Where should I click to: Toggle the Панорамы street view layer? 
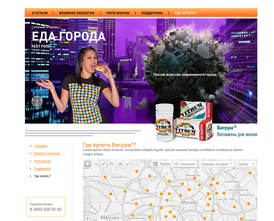pos(186,164)
